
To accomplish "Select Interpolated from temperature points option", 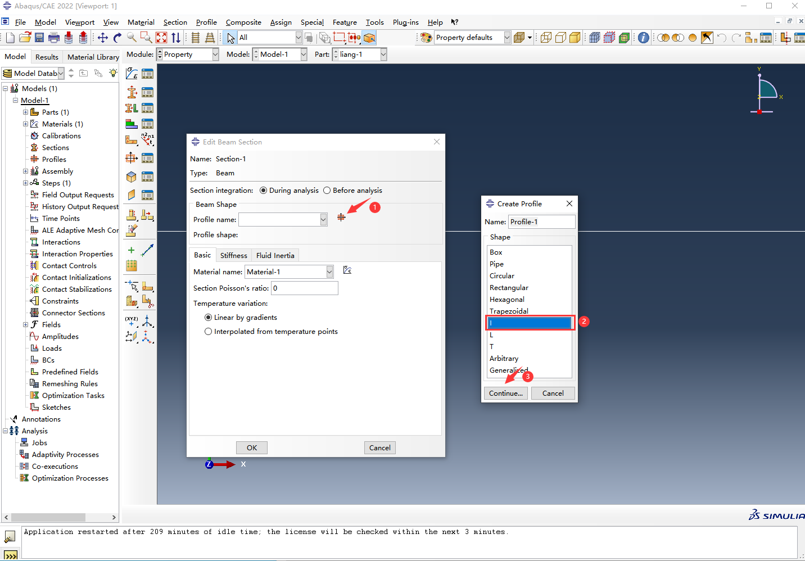I will [209, 332].
